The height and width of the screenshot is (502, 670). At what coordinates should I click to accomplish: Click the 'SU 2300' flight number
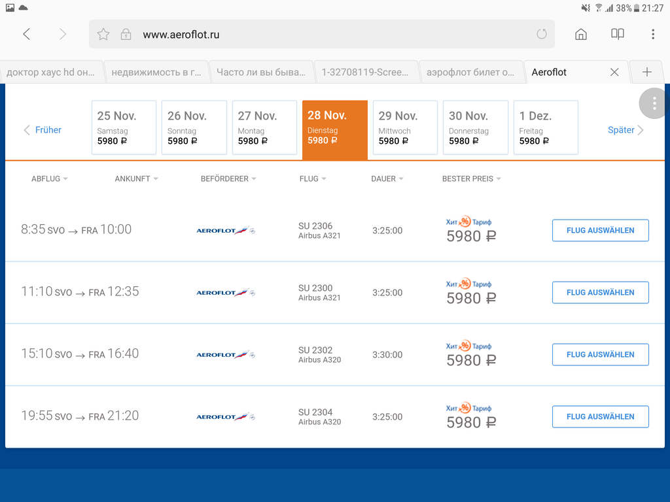(315, 288)
